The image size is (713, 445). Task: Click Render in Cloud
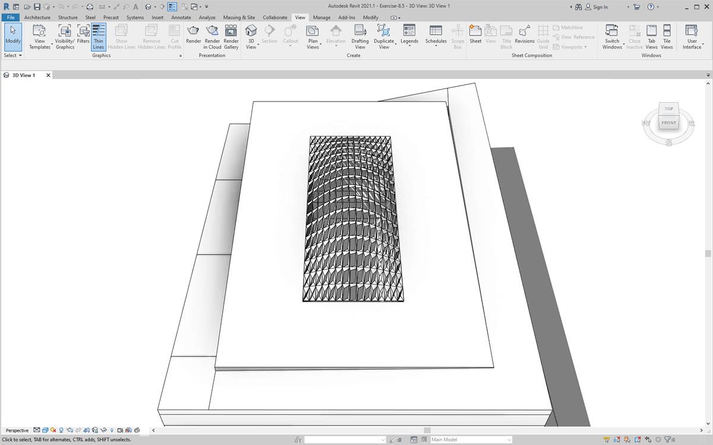212,37
